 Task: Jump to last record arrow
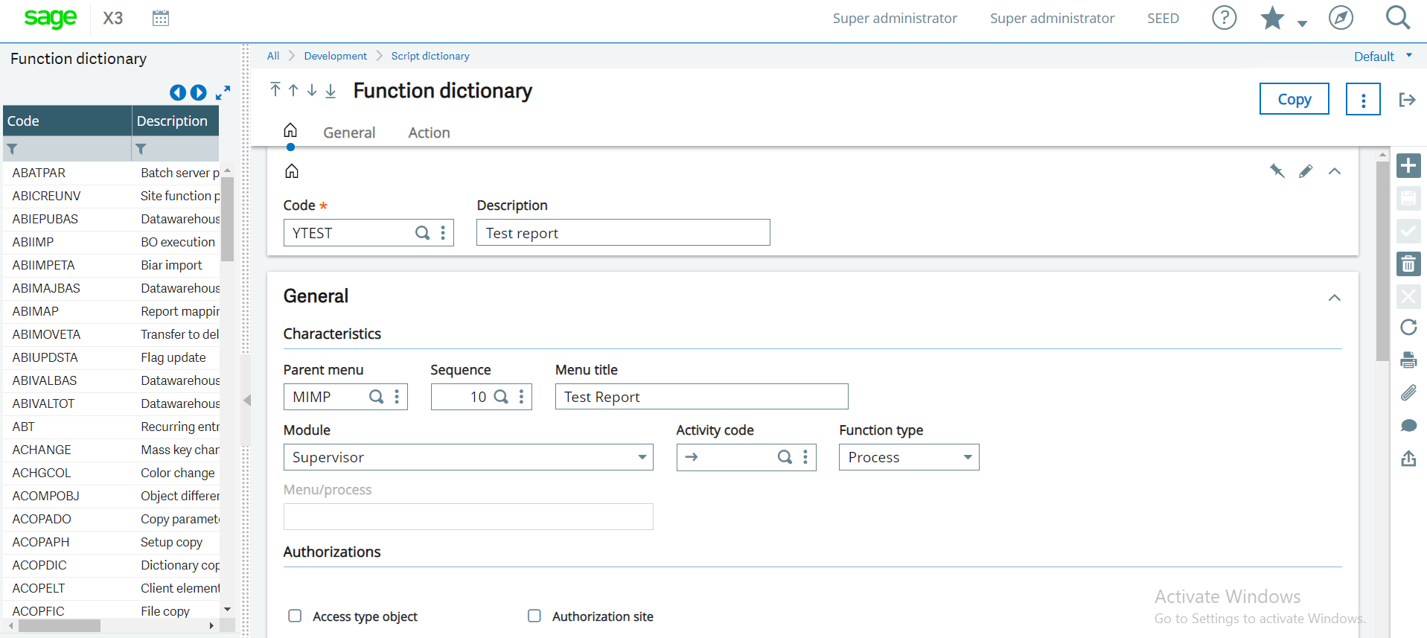(x=331, y=91)
